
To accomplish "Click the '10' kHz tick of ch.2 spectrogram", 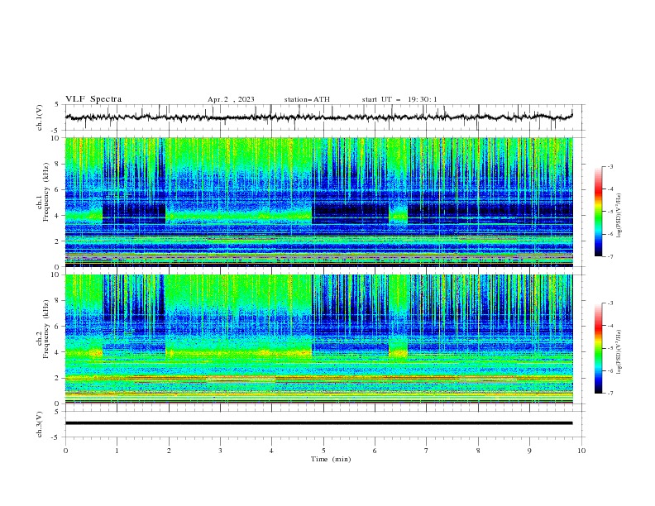I will coord(56,274).
